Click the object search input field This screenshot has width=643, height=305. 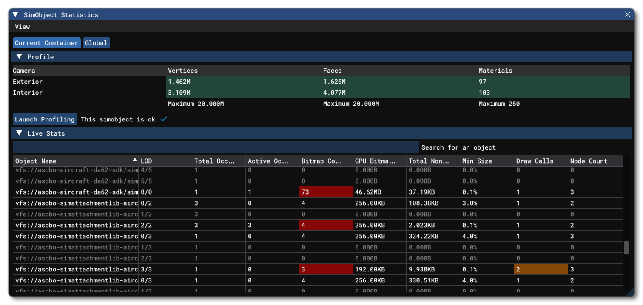click(213, 147)
